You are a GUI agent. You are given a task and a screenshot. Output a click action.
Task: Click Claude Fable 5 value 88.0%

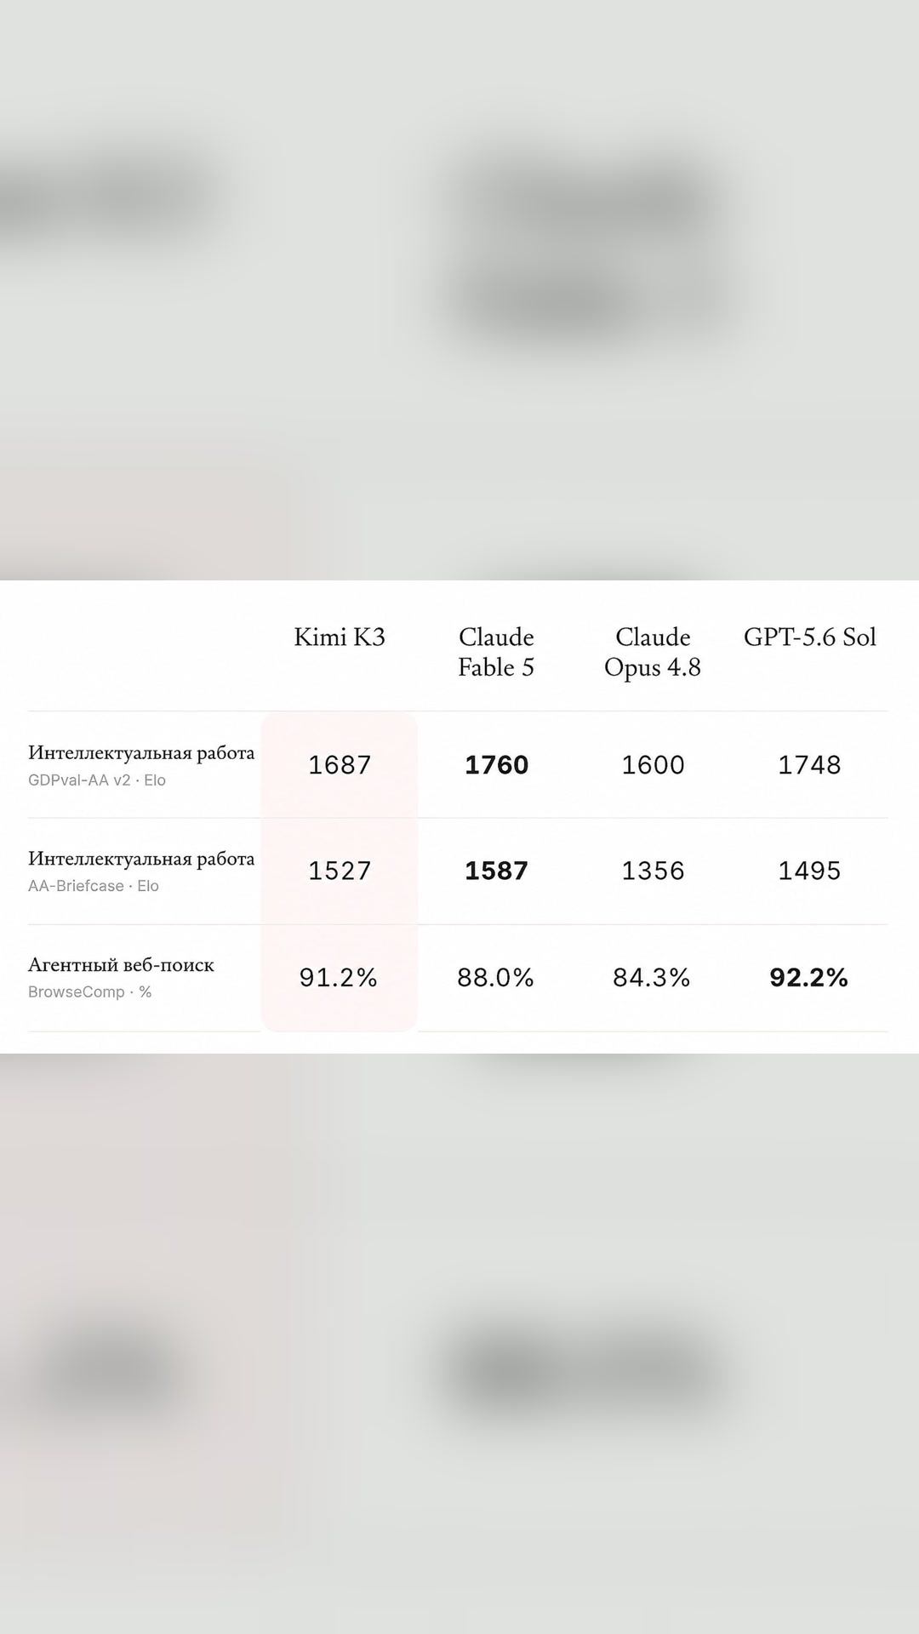coord(495,977)
